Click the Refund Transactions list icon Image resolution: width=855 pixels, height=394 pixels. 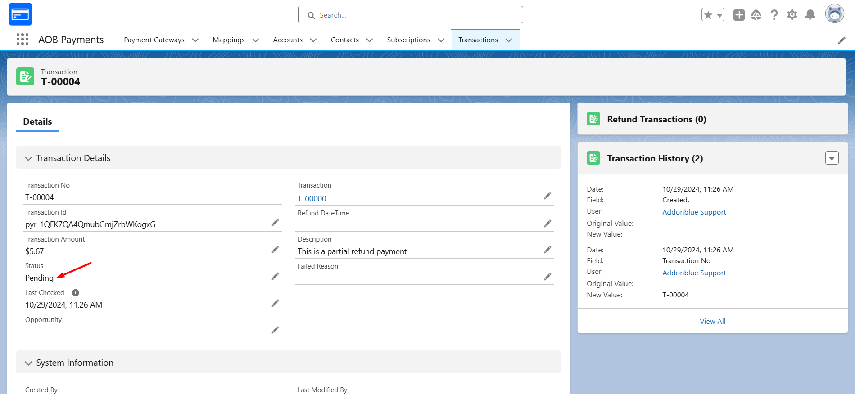click(593, 119)
